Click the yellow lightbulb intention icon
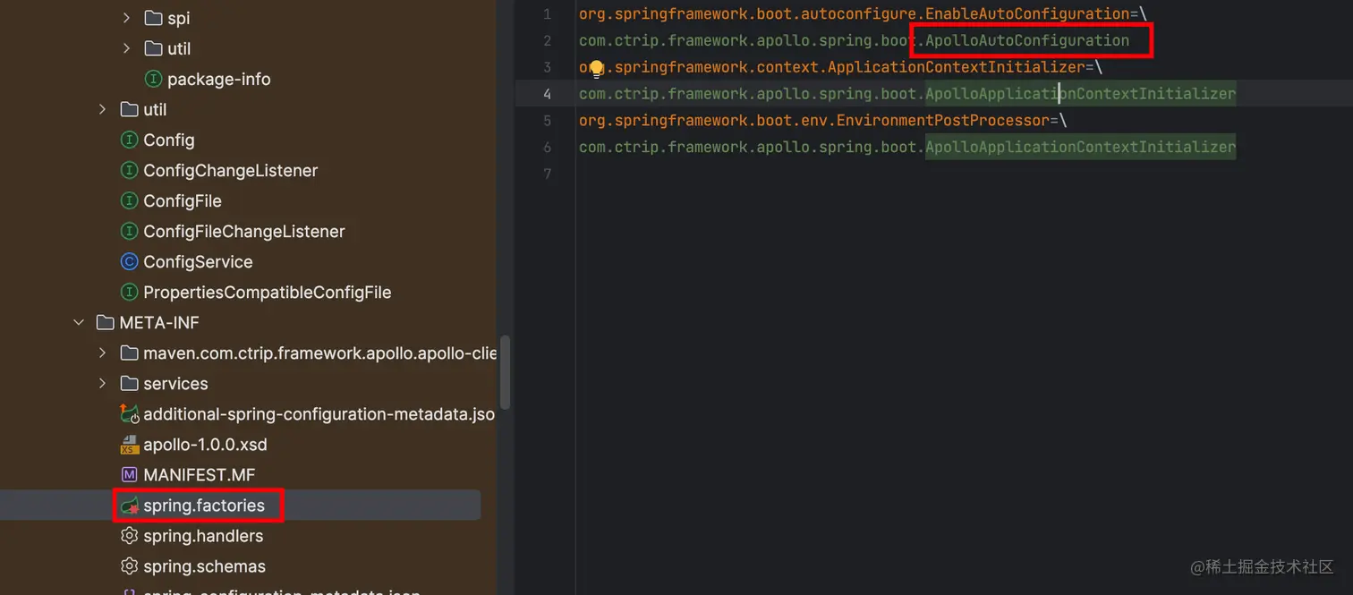1353x595 pixels. tap(596, 69)
